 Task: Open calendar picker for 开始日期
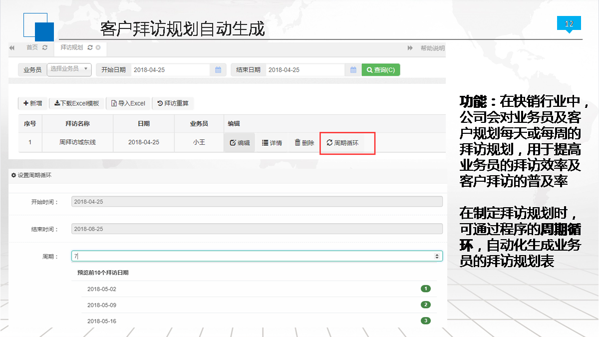pyautogui.click(x=218, y=70)
